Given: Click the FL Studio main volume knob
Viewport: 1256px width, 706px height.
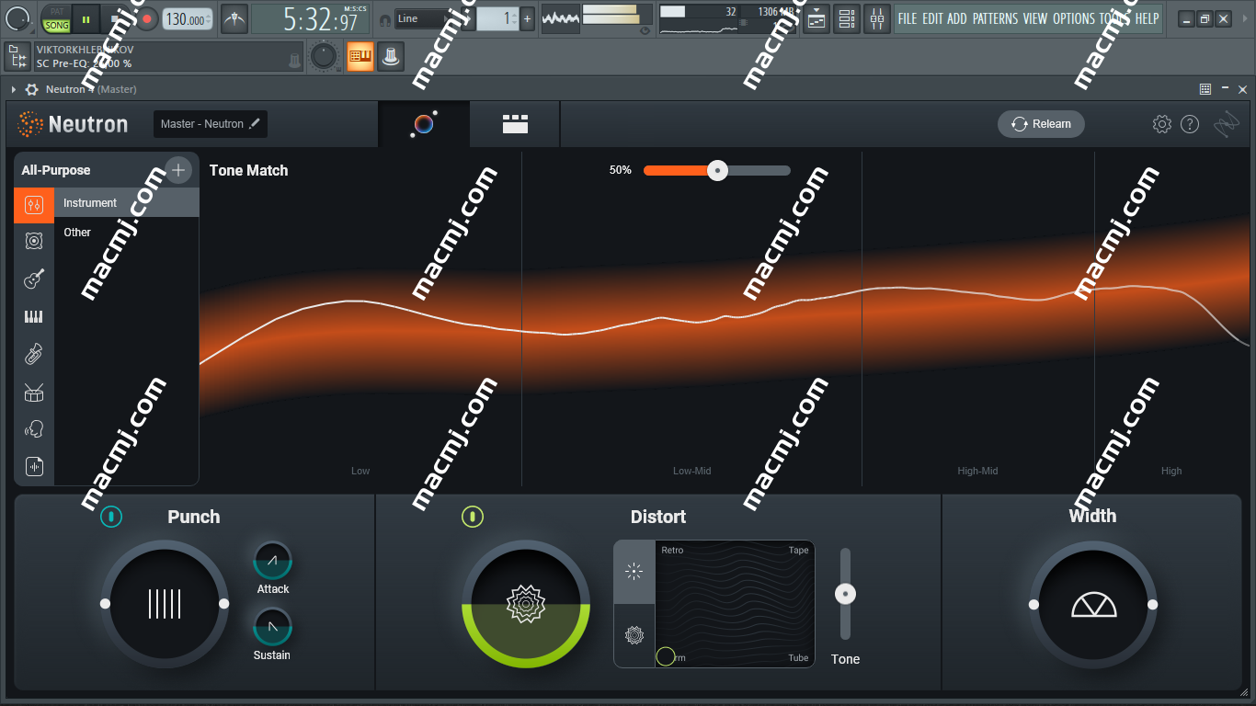Looking at the screenshot, I should [17, 17].
